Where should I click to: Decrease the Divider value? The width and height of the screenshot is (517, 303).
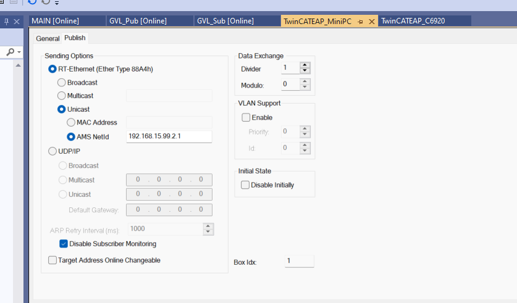305,70
